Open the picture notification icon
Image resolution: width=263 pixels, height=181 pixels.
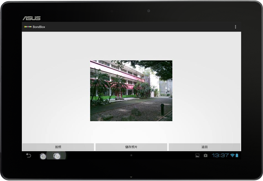coord(197,156)
